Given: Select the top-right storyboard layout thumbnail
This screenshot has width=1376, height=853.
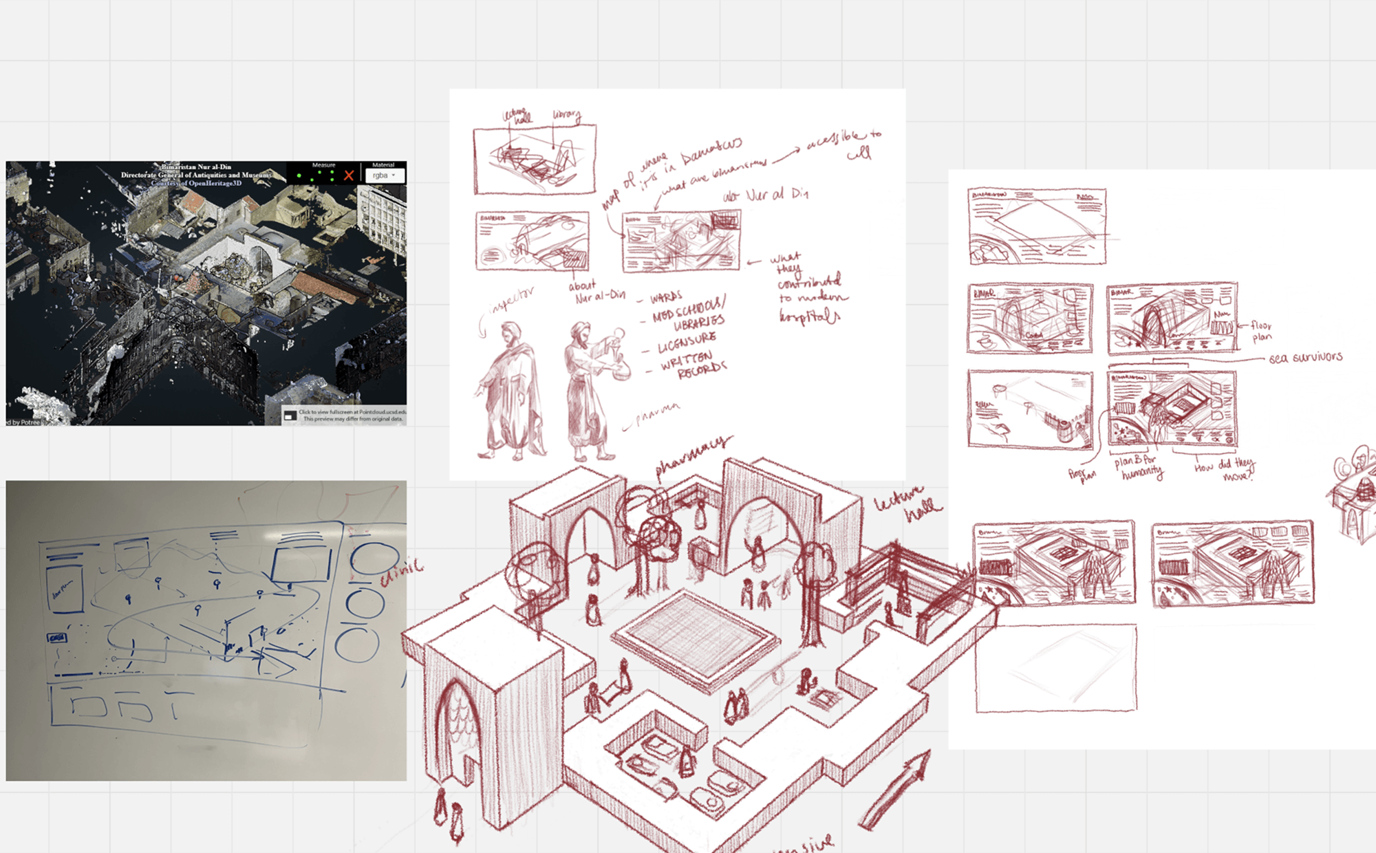Looking at the screenshot, I should coord(1037,226).
